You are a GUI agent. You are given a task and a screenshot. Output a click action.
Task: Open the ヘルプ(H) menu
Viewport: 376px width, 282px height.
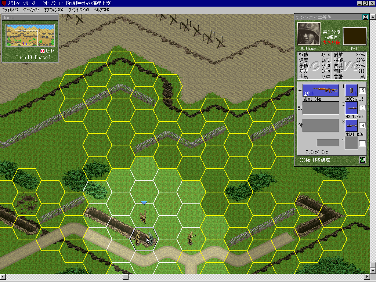[x=101, y=10]
